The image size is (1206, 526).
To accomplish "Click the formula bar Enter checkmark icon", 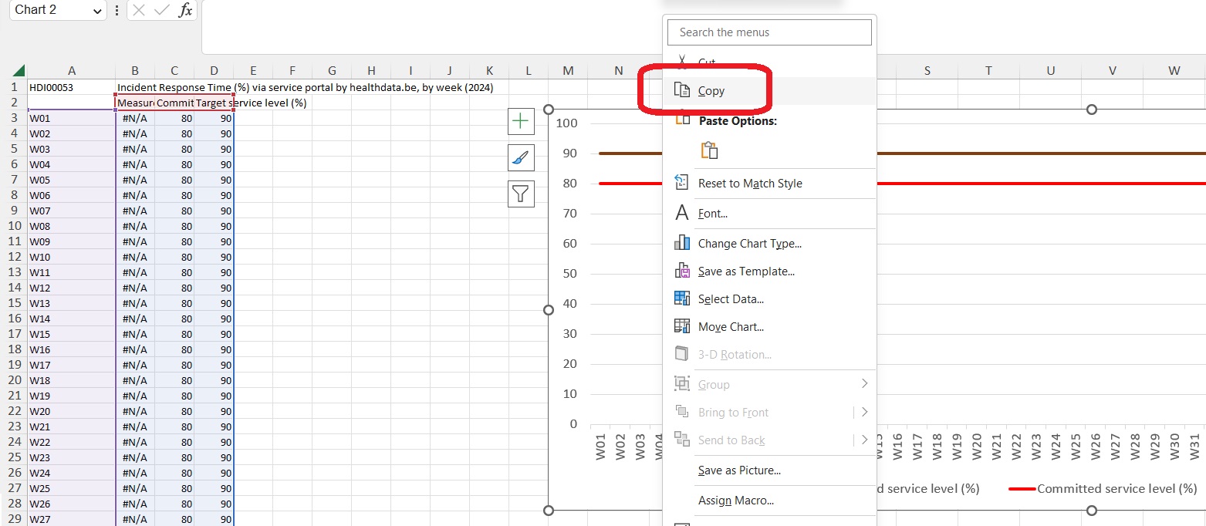I will 161,10.
